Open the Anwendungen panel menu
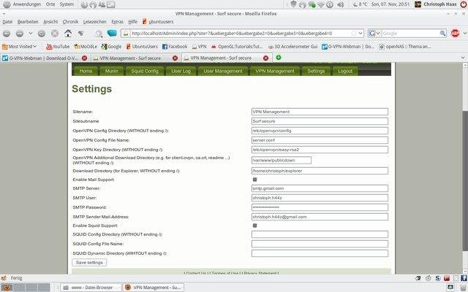This screenshot has height=292, width=468. click(23, 4)
